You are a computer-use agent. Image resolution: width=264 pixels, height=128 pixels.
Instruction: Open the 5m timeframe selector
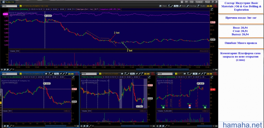pyautogui.click(x=57, y=74)
